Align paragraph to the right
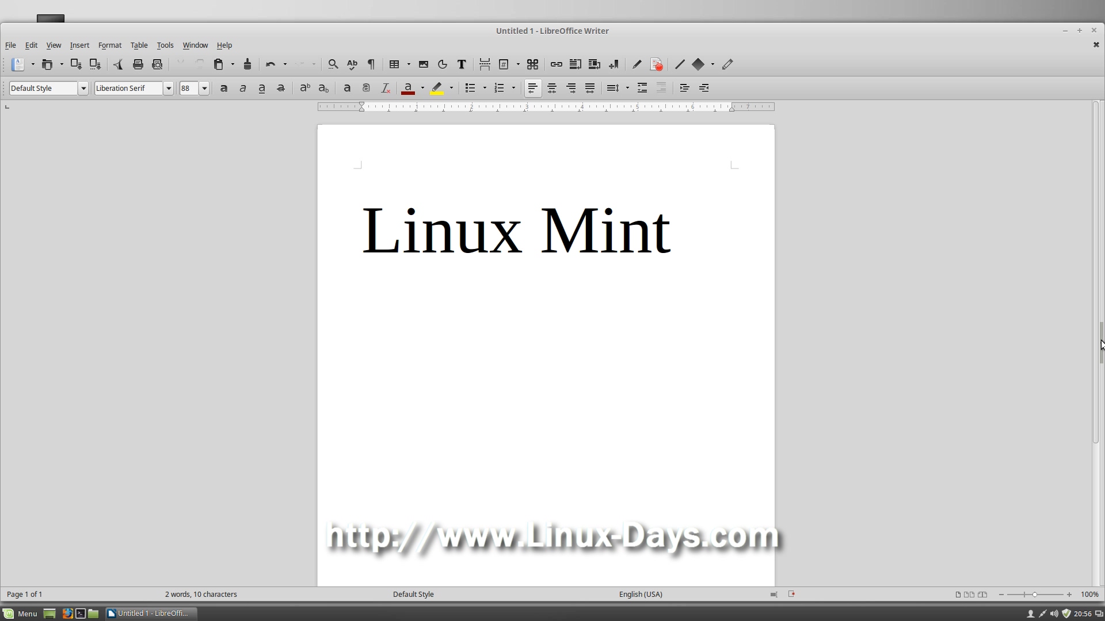The width and height of the screenshot is (1105, 621). point(571,88)
